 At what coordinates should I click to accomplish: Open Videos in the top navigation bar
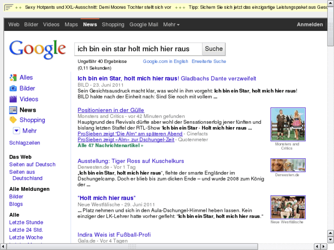point(51,24)
